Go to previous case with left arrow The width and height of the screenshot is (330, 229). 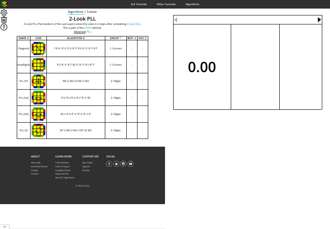176,20
